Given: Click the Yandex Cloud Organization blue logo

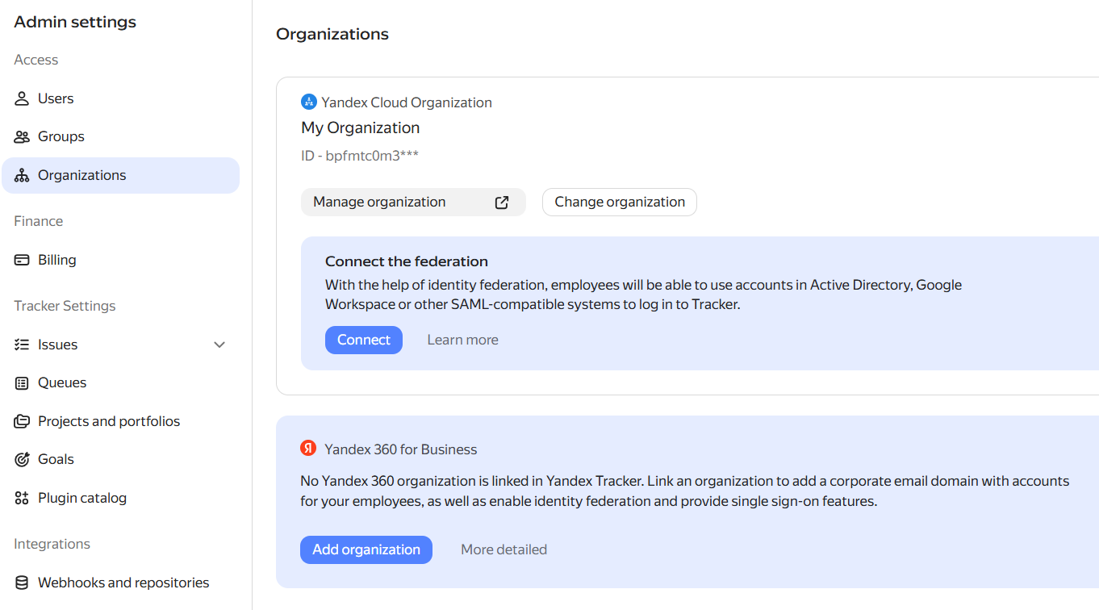Looking at the screenshot, I should click(x=309, y=102).
